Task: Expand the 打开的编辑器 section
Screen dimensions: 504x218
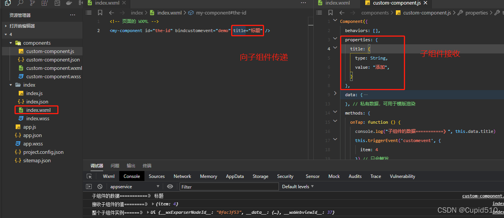Action: click(22, 26)
